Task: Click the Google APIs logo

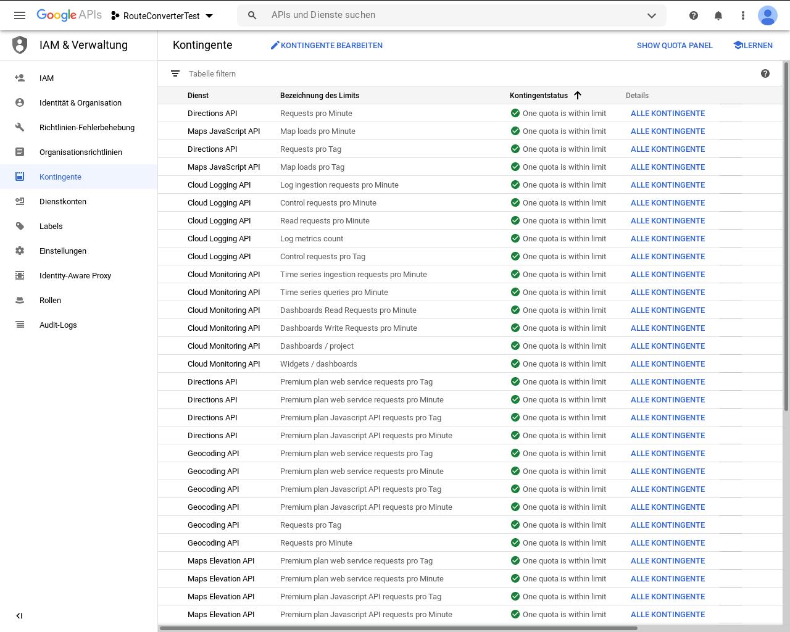Action: tap(69, 15)
